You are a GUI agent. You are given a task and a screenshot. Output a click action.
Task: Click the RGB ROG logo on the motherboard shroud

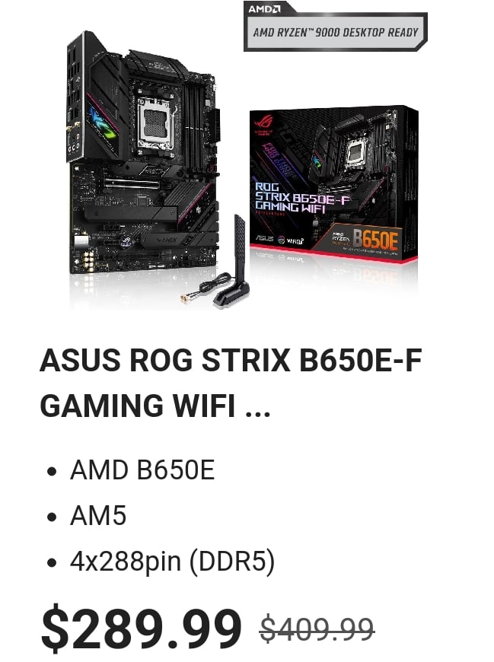(x=102, y=123)
